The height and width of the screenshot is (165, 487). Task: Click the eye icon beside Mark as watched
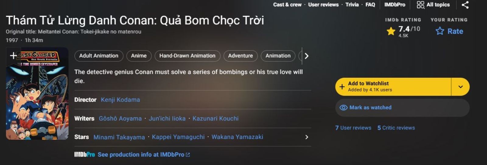(343, 108)
